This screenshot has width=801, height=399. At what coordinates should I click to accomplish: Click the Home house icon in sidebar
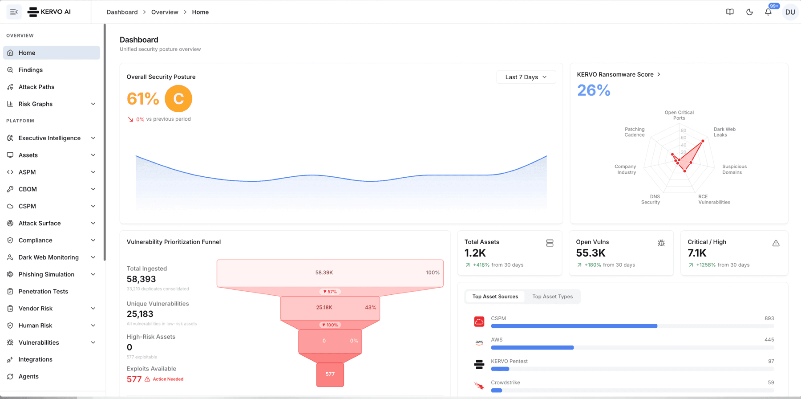coord(10,53)
